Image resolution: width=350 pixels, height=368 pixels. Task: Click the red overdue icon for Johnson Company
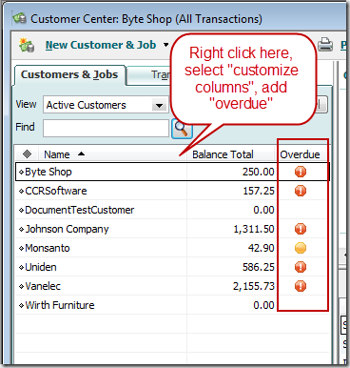coord(301,229)
